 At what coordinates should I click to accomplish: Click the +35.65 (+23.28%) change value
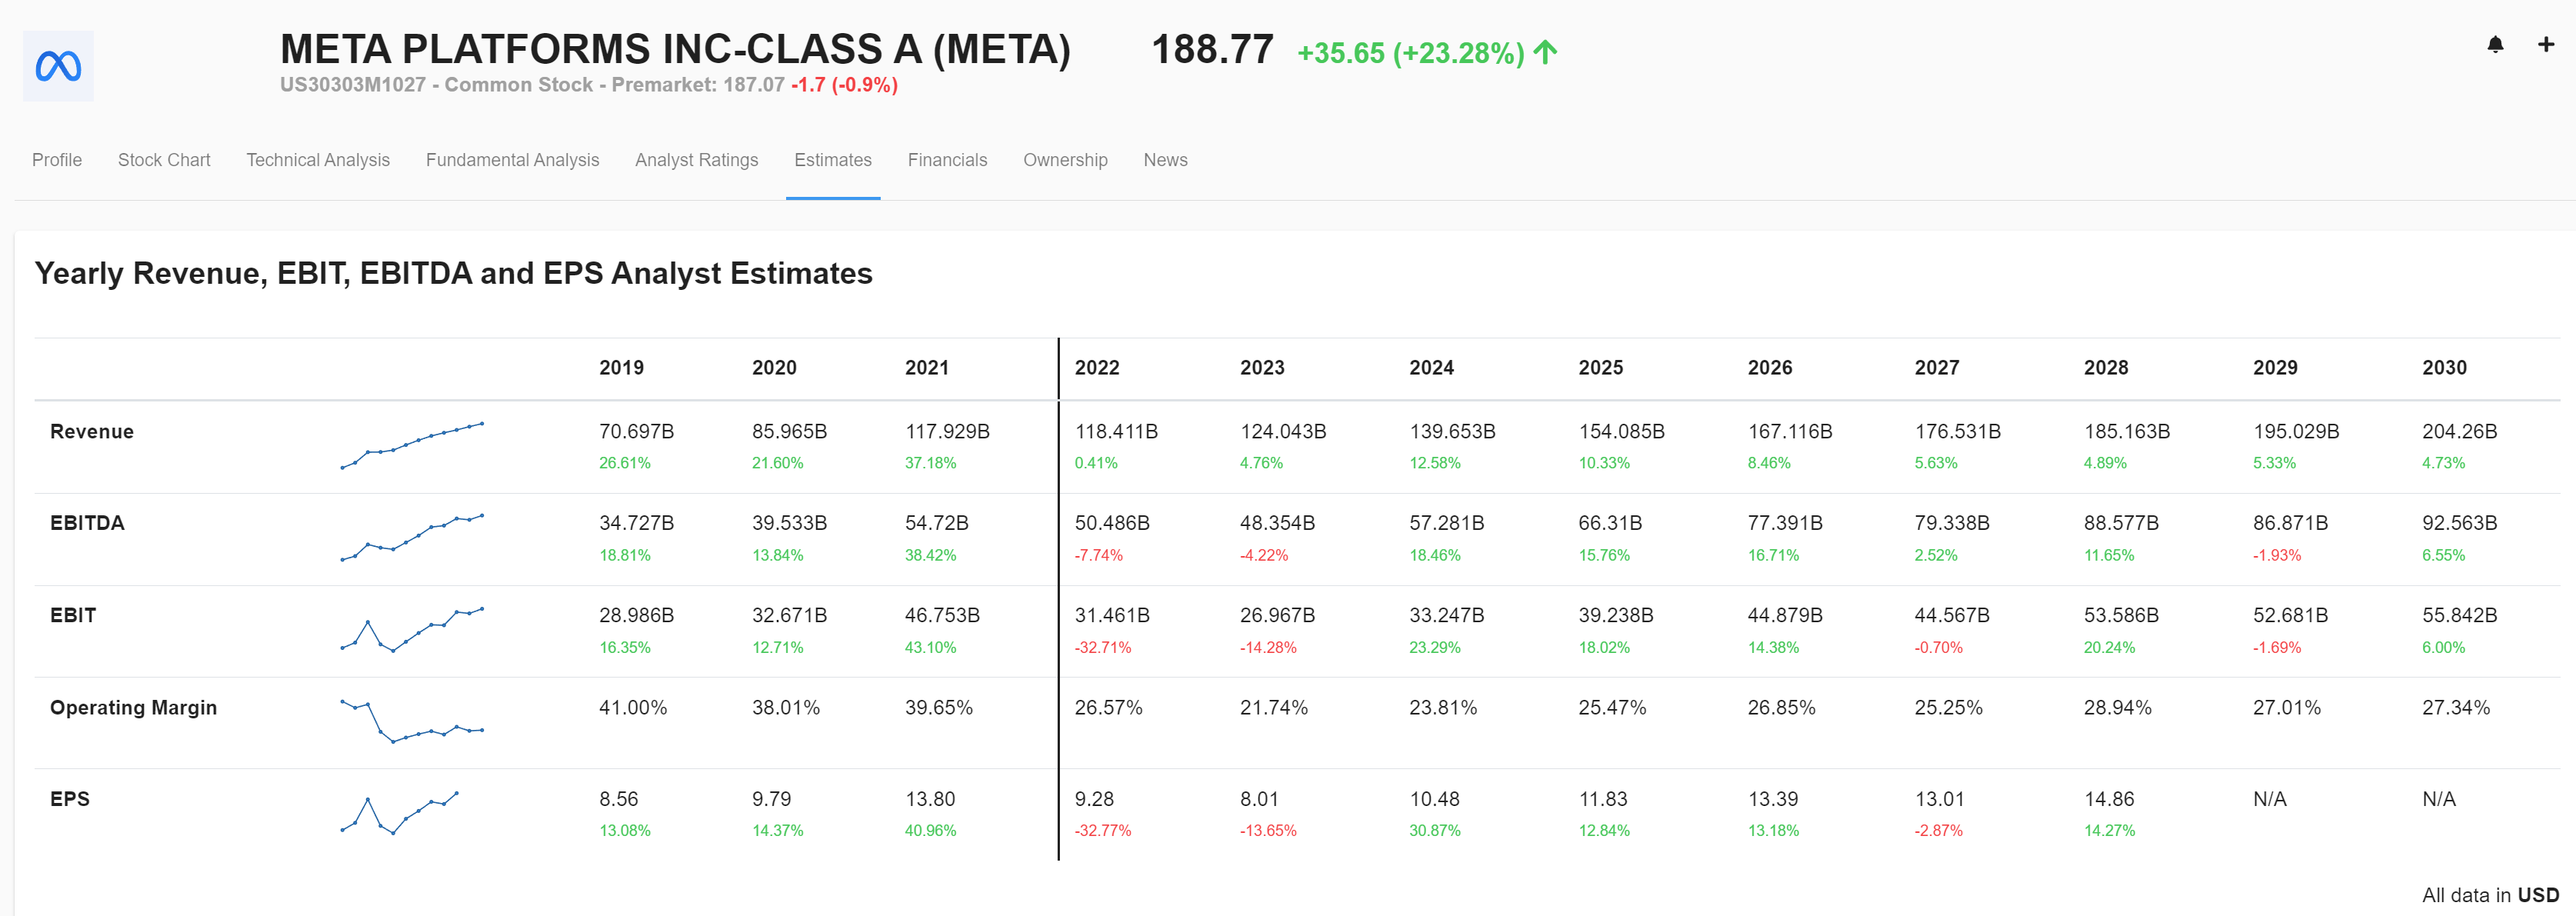point(1410,53)
